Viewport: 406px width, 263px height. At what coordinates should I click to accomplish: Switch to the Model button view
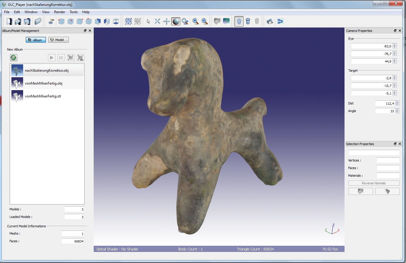tap(59, 40)
